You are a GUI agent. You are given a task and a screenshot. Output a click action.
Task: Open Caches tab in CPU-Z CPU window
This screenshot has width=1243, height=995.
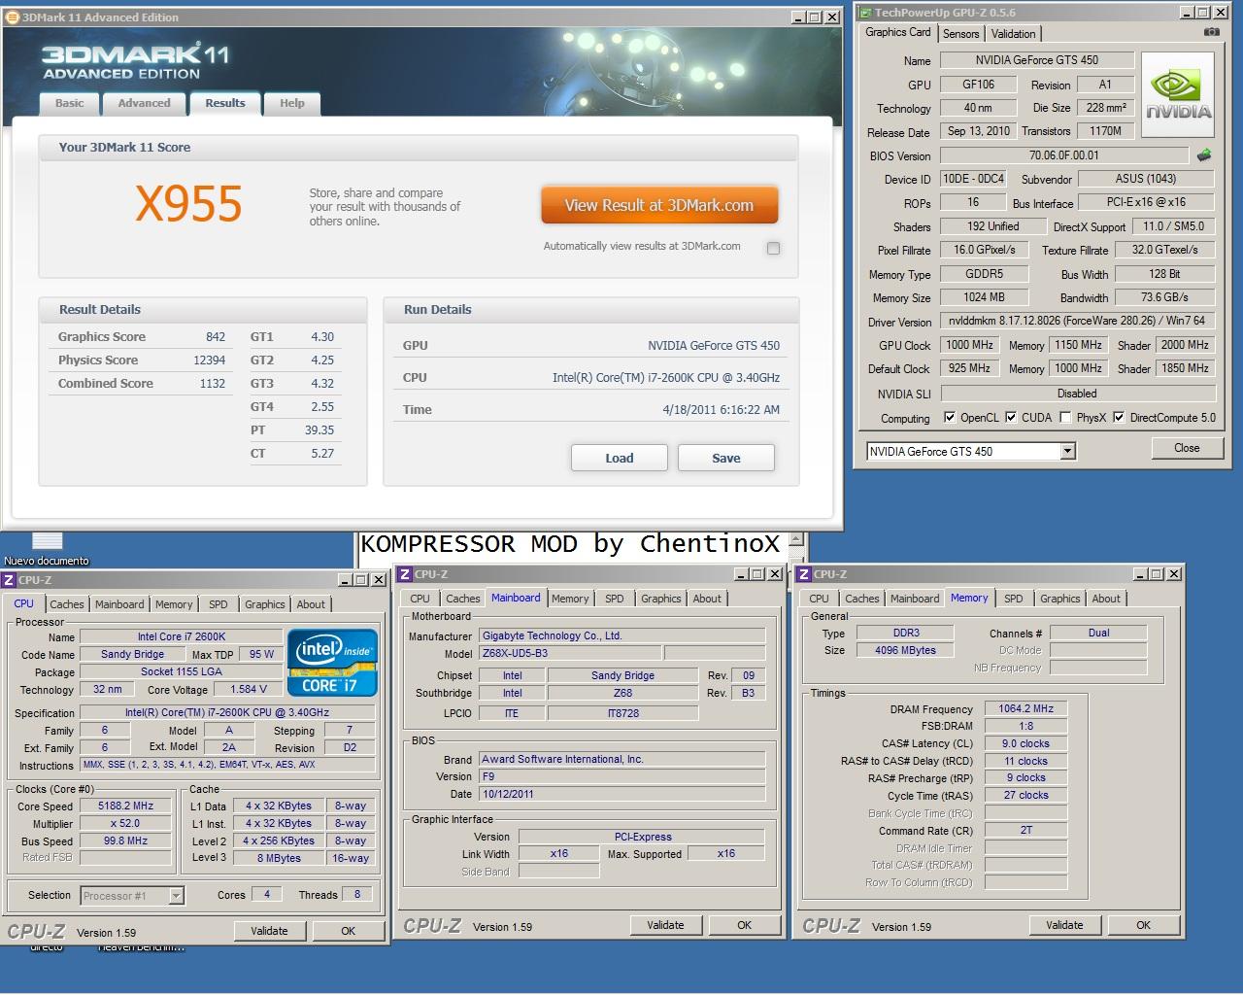click(67, 604)
